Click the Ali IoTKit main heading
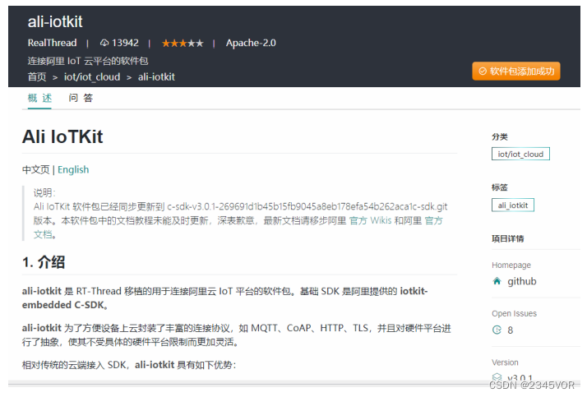 click(x=62, y=136)
